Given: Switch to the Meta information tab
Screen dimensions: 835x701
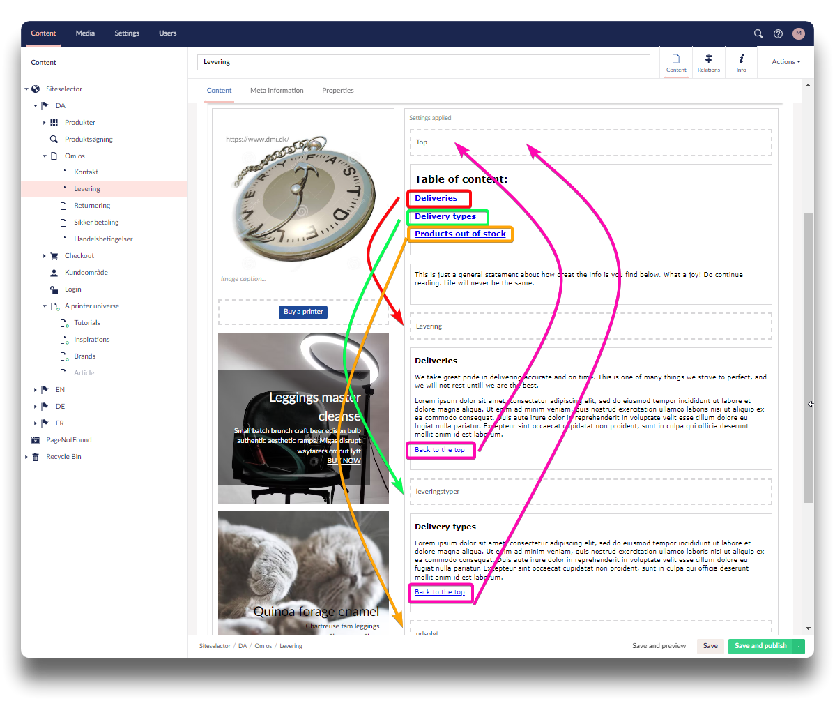Looking at the screenshot, I should (277, 91).
